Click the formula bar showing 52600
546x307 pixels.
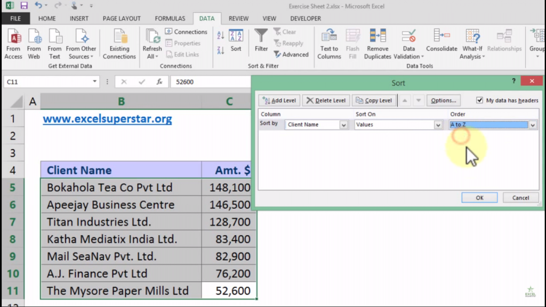point(211,82)
